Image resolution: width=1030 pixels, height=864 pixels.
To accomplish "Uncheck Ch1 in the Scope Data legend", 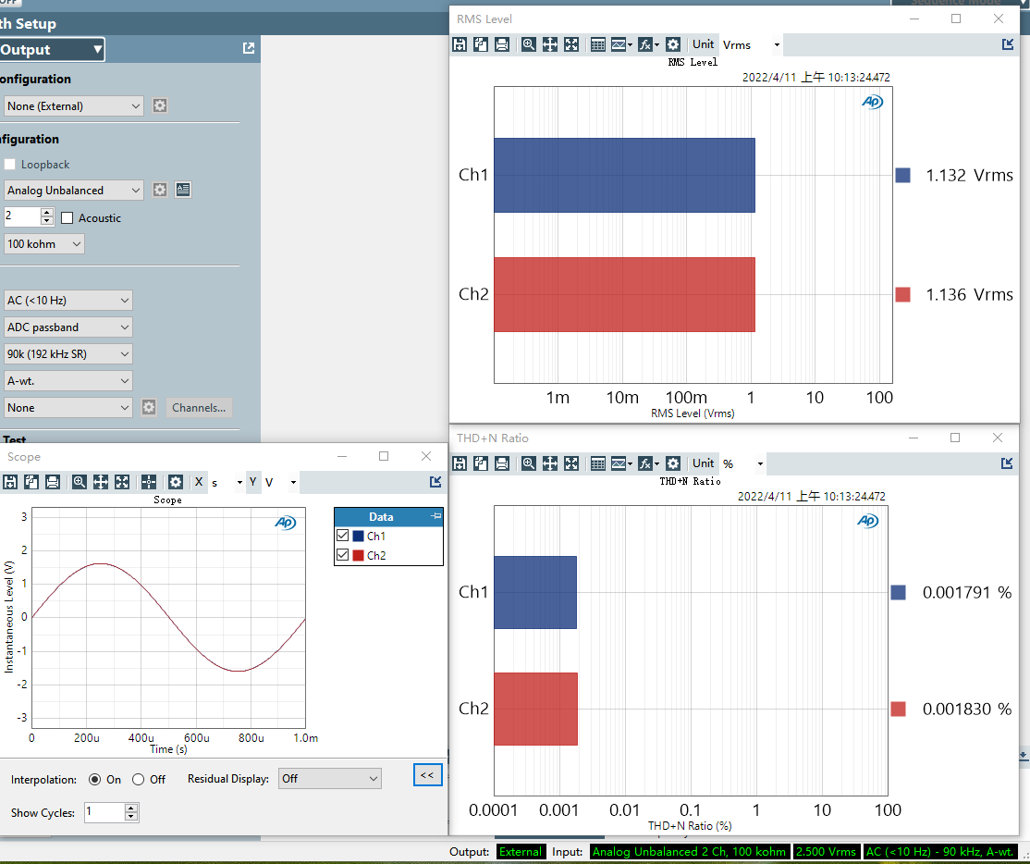I will pyautogui.click(x=343, y=536).
